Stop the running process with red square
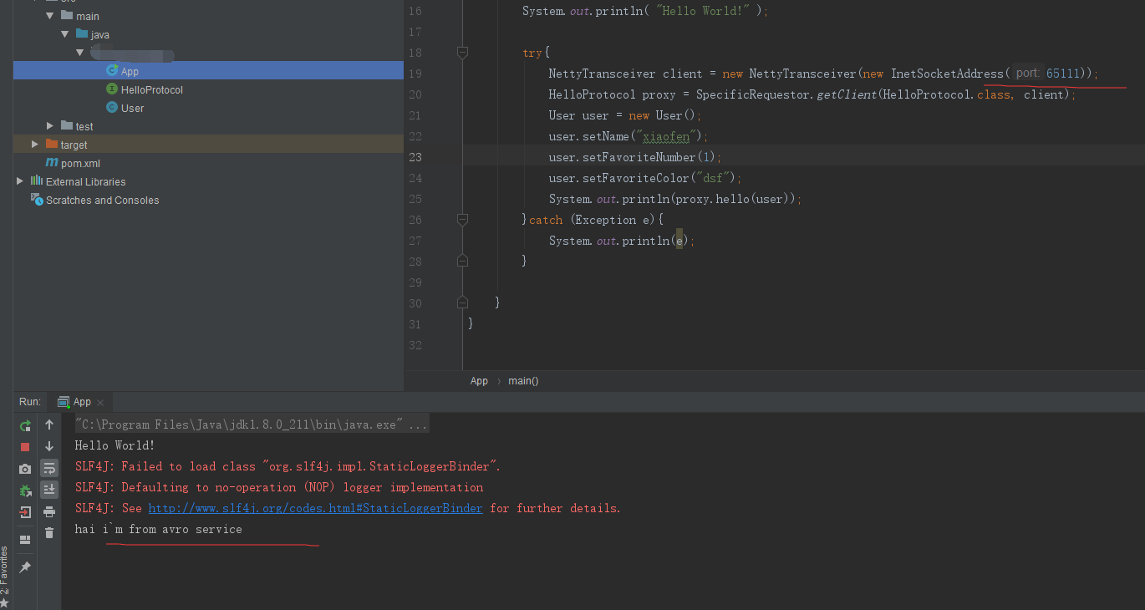1145x610 pixels. point(25,447)
